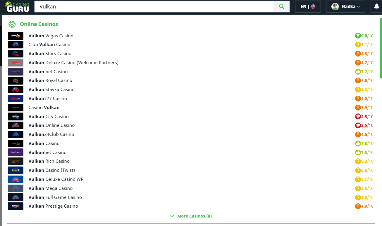Select Vulkanbet Casino

point(47,153)
